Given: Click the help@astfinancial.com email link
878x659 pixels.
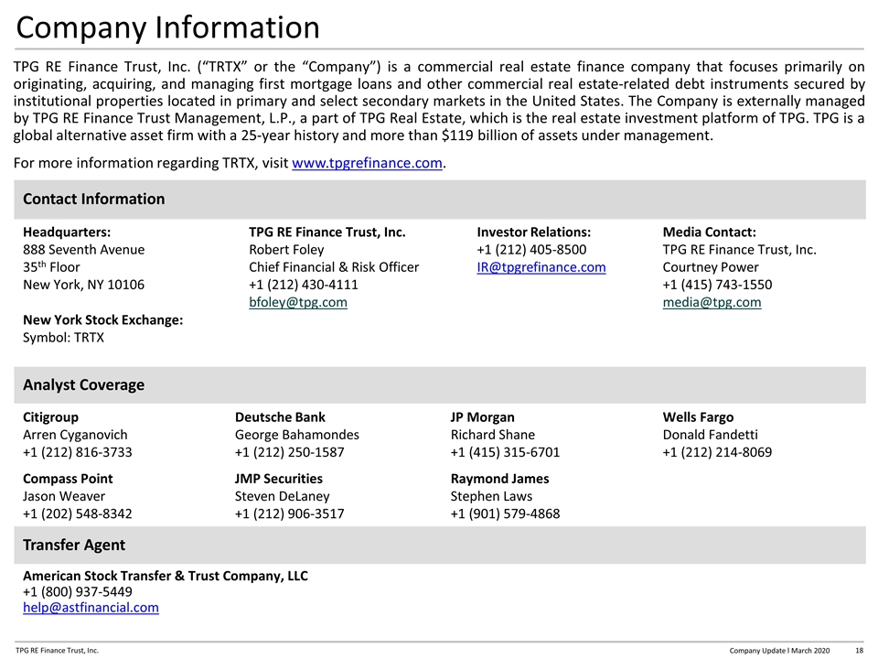Looking at the screenshot, I should (91, 608).
